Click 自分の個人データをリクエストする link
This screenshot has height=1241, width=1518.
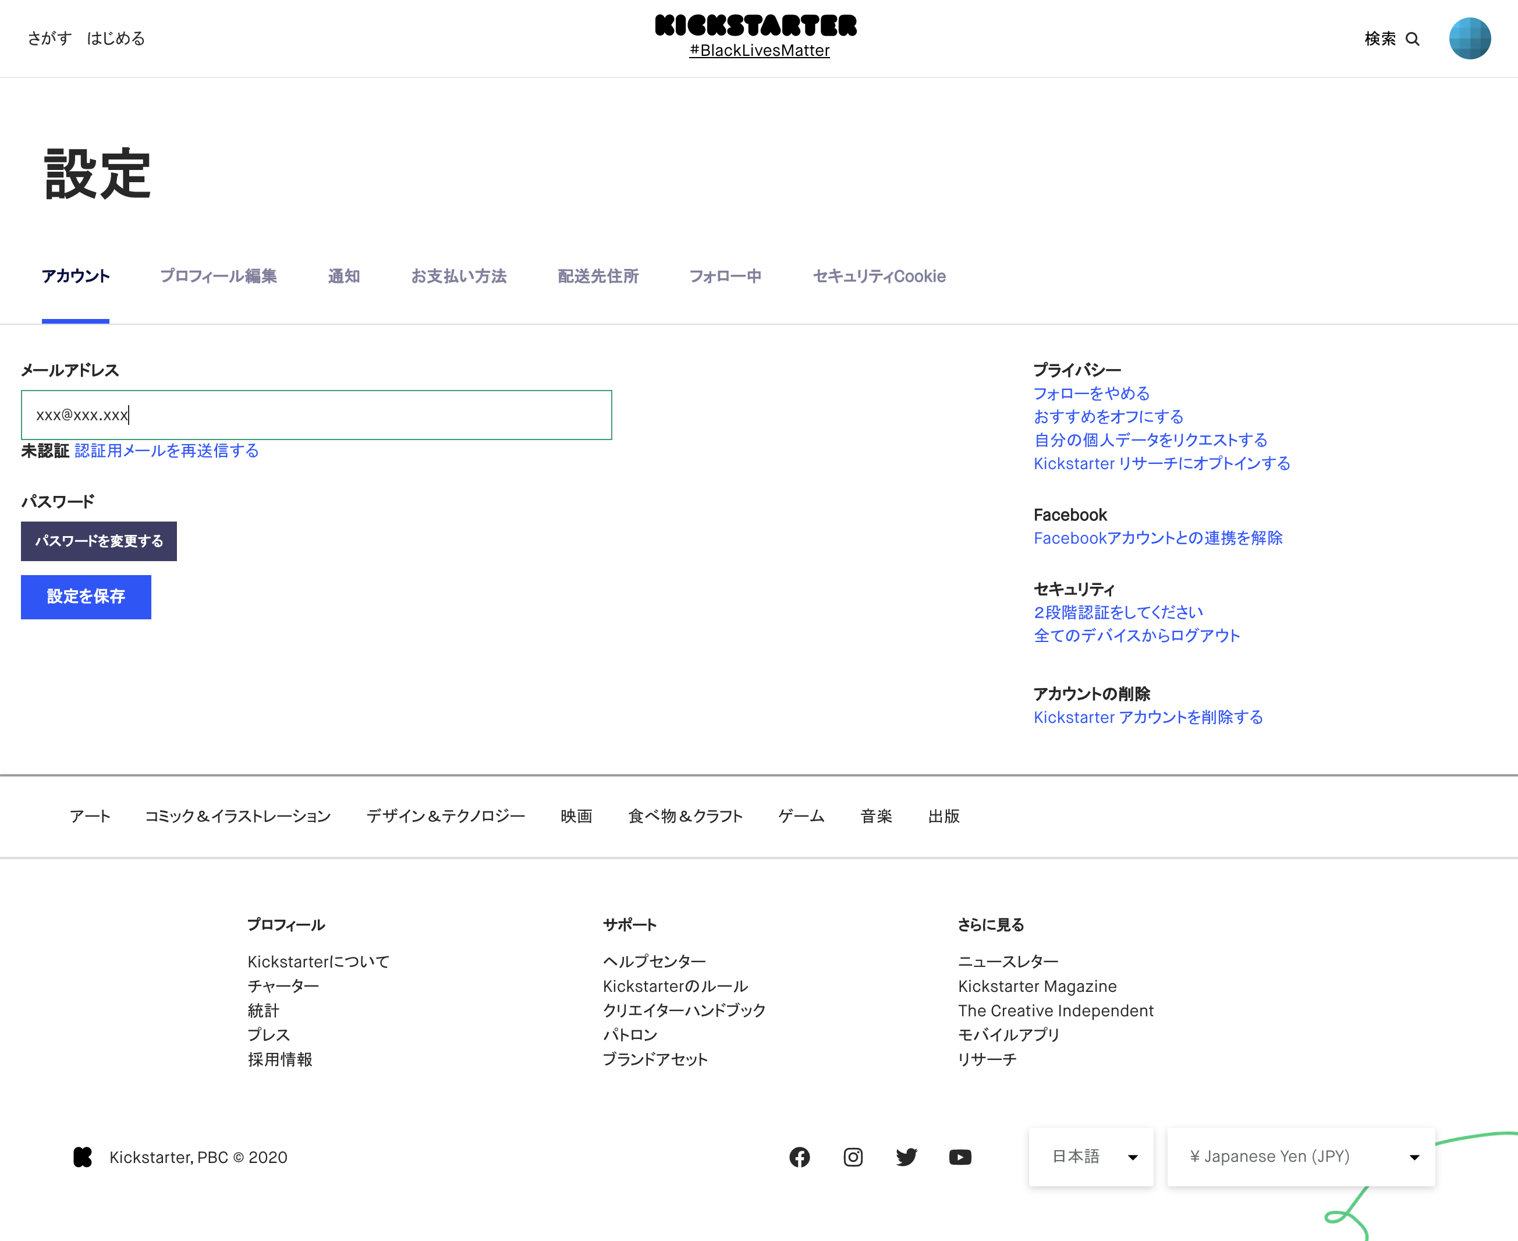(1151, 441)
